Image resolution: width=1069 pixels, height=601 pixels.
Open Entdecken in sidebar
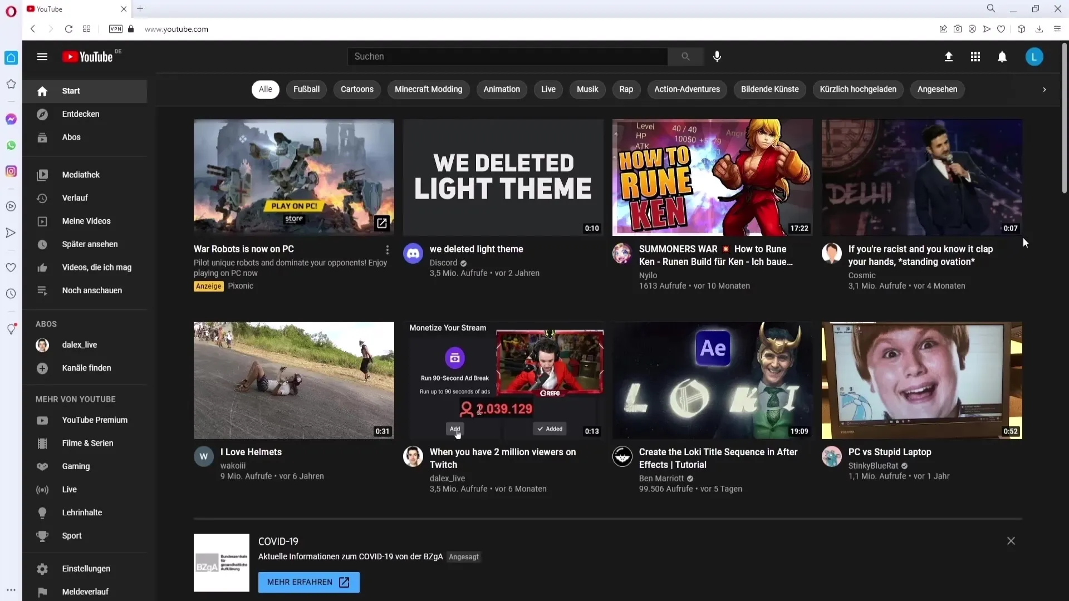85,114
